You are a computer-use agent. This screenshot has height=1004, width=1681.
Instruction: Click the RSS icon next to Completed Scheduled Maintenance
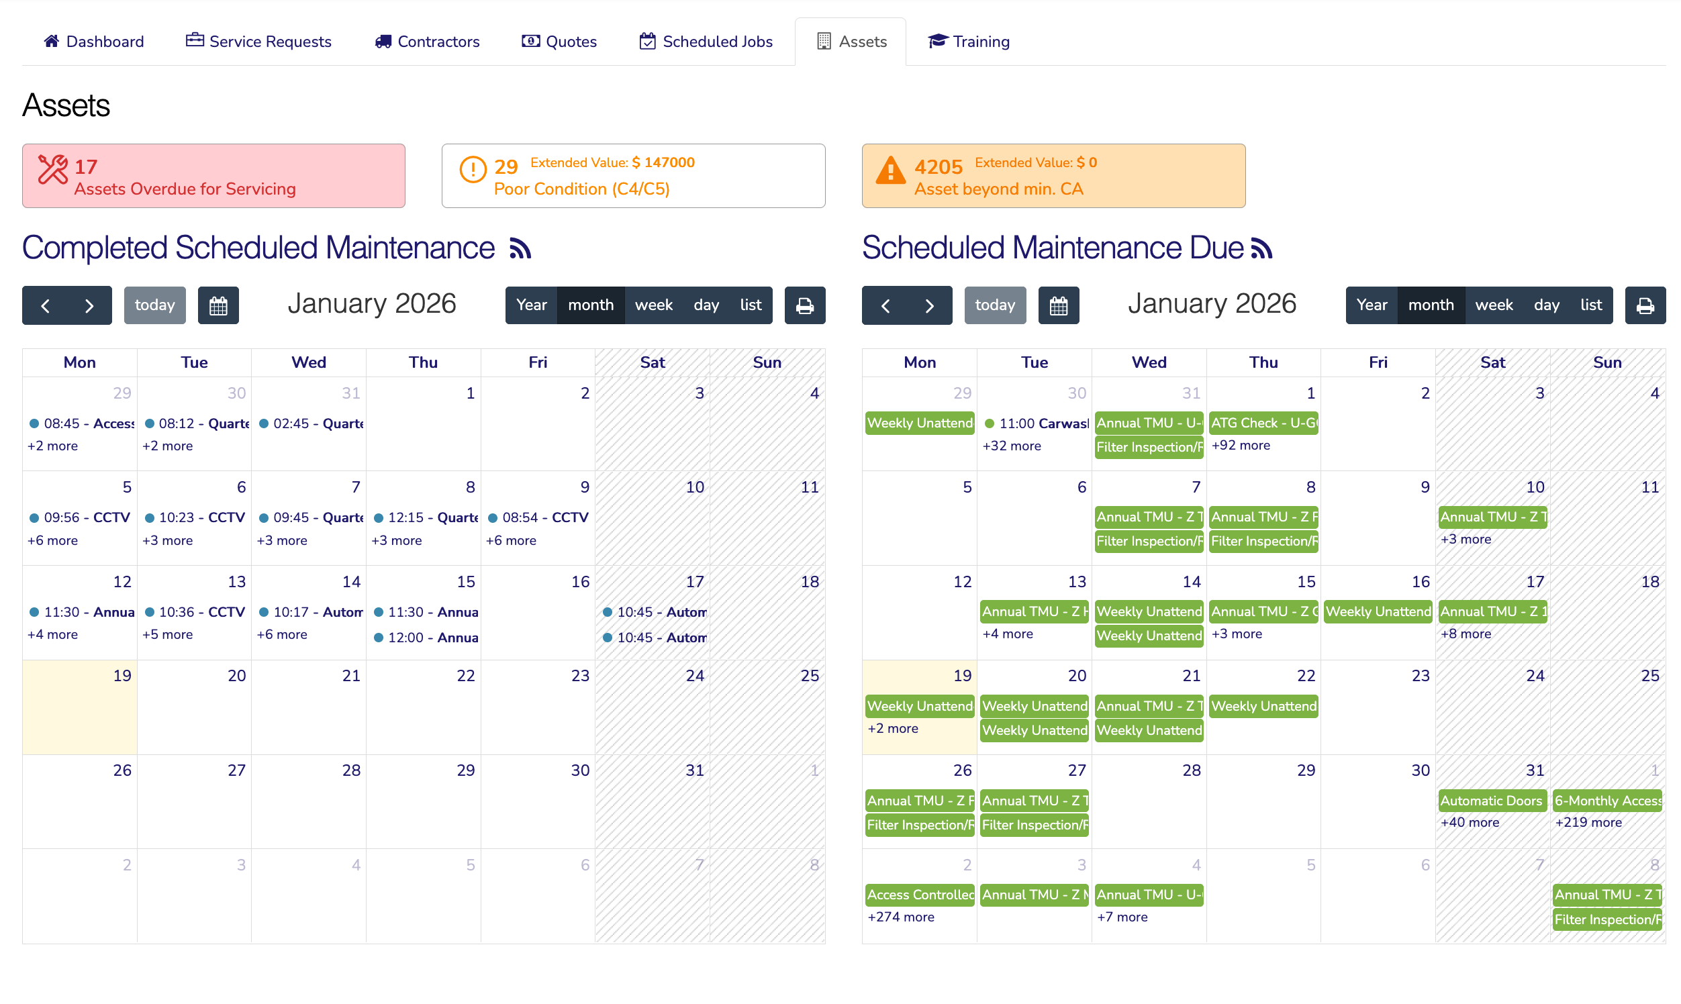521,249
